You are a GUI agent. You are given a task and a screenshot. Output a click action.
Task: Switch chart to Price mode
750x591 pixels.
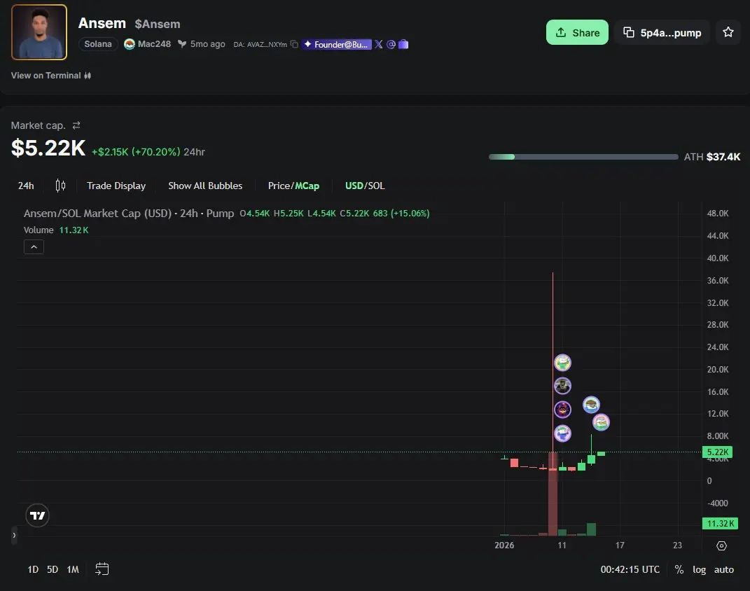point(279,186)
